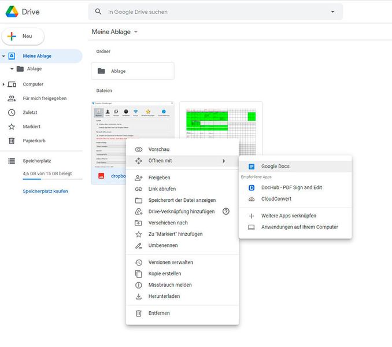The width and height of the screenshot is (392, 347).
Task: Open with CloudConvert
Action: point(295,199)
